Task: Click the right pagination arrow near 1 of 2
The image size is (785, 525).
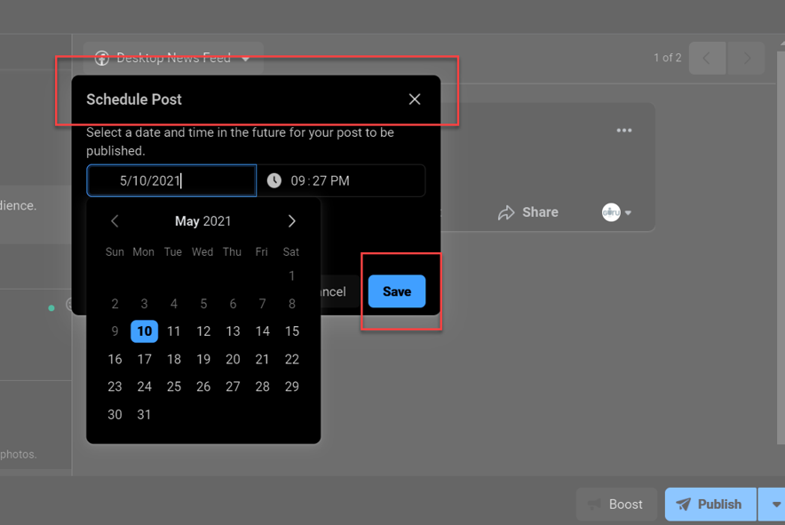Action: (x=746, y=58)
